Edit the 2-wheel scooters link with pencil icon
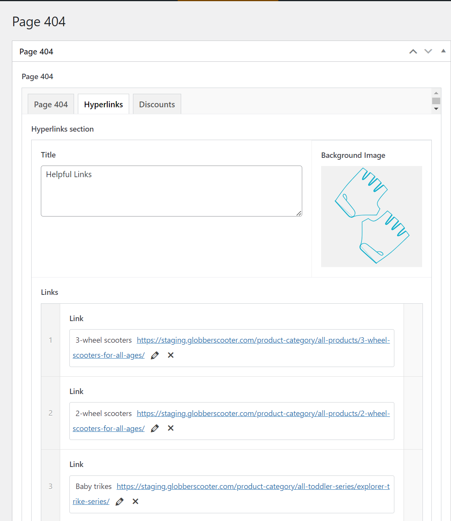The width and height of the screenshot is (451, 521). coord(155,428)
